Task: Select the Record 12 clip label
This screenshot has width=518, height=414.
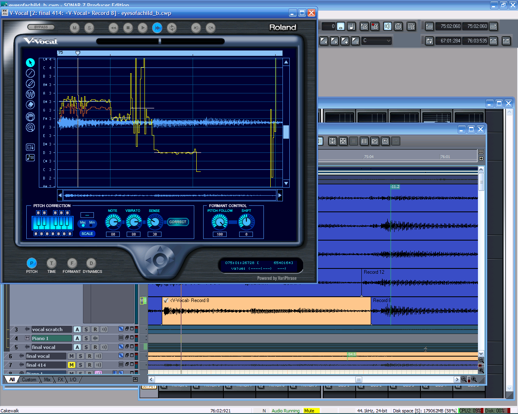Action: [374, 272]
